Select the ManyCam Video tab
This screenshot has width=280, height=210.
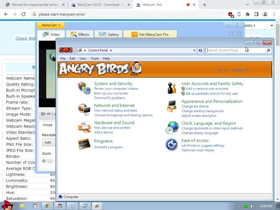coord(51,34)
